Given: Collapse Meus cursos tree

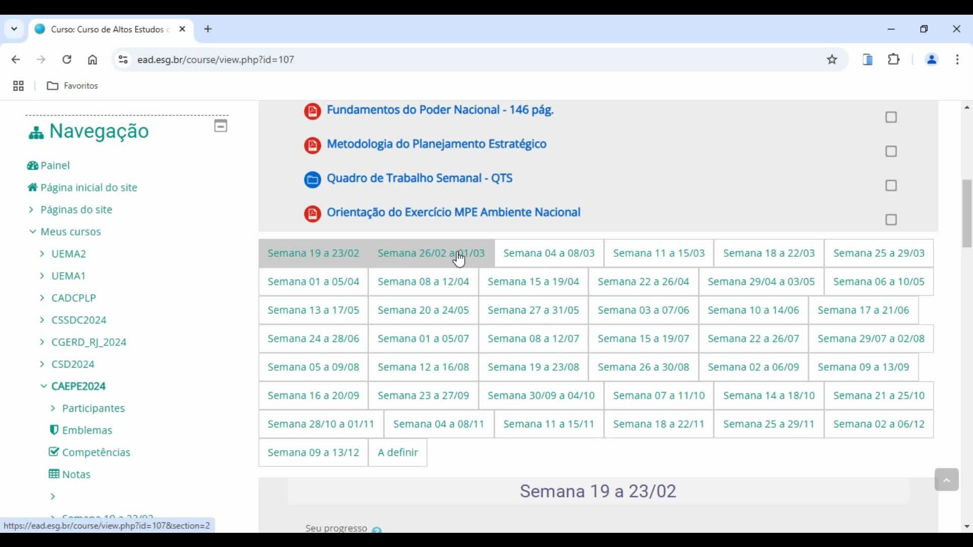Looking at the screenshot, I should click(x=32, y=231).
